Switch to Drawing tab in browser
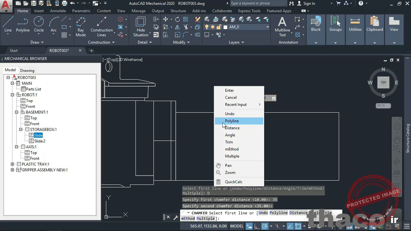Viewport: 411px width, 231px height. click(x=27, y=71)
